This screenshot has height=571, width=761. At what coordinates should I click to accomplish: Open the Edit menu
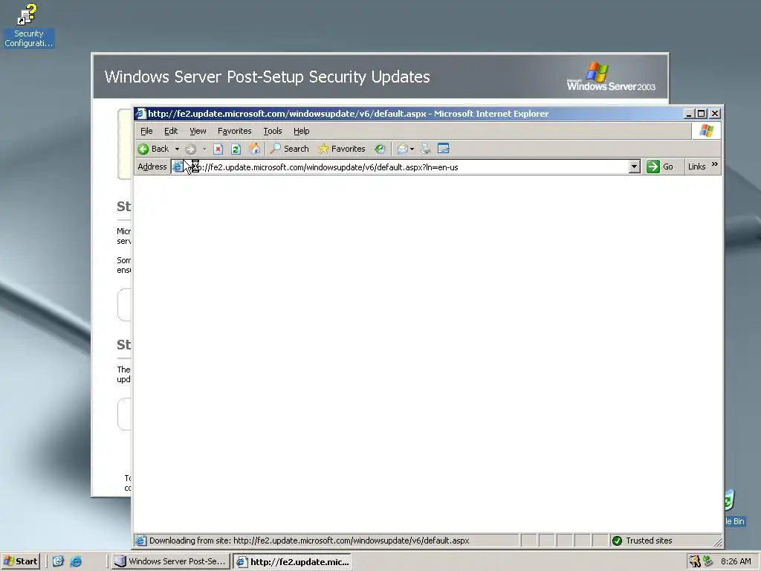[x=171, y=131]
